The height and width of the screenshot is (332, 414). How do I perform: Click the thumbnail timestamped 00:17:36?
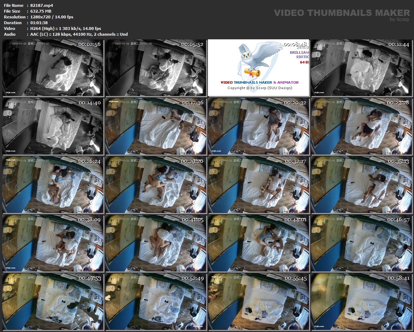[x=156, y=126]
